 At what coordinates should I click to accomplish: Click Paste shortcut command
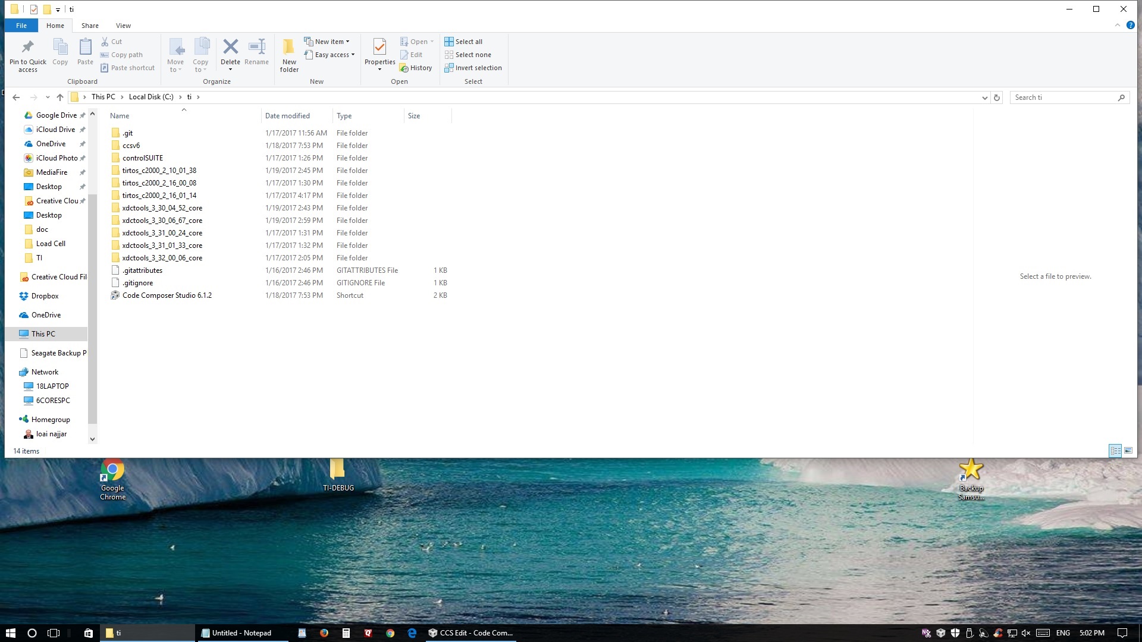[127, 68]
